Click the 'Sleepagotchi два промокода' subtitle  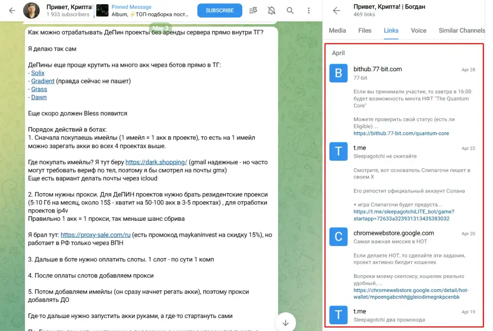coord(389,320)
